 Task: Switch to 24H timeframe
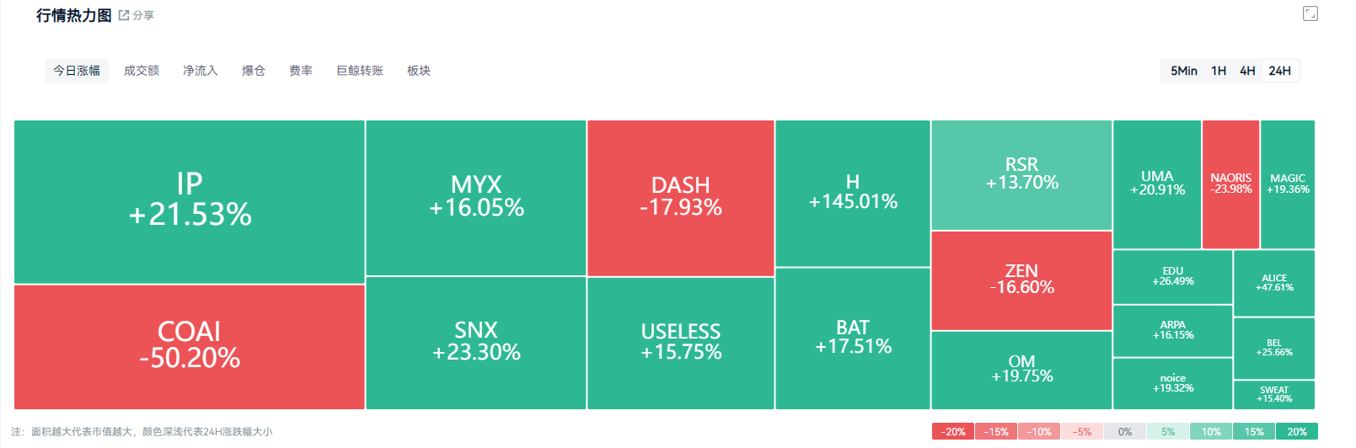tap(1279, 71)
